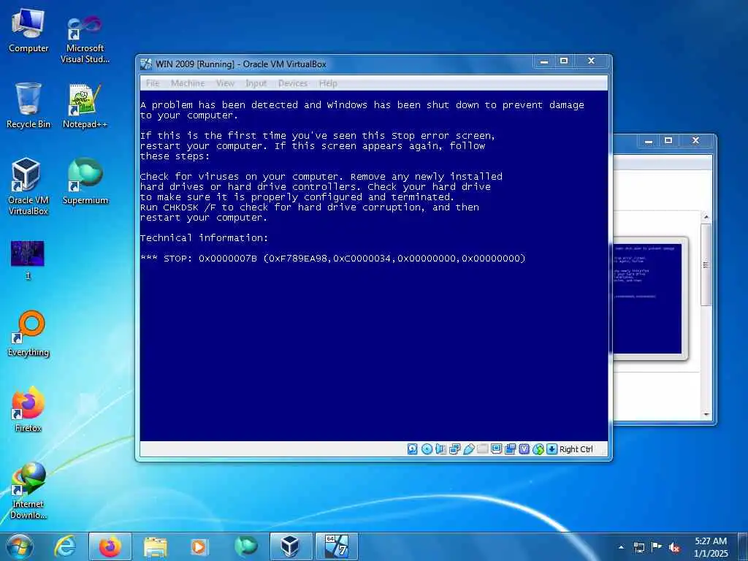Select the Computer desktop icon
This screenshot has height=561, width=748.
28,31
